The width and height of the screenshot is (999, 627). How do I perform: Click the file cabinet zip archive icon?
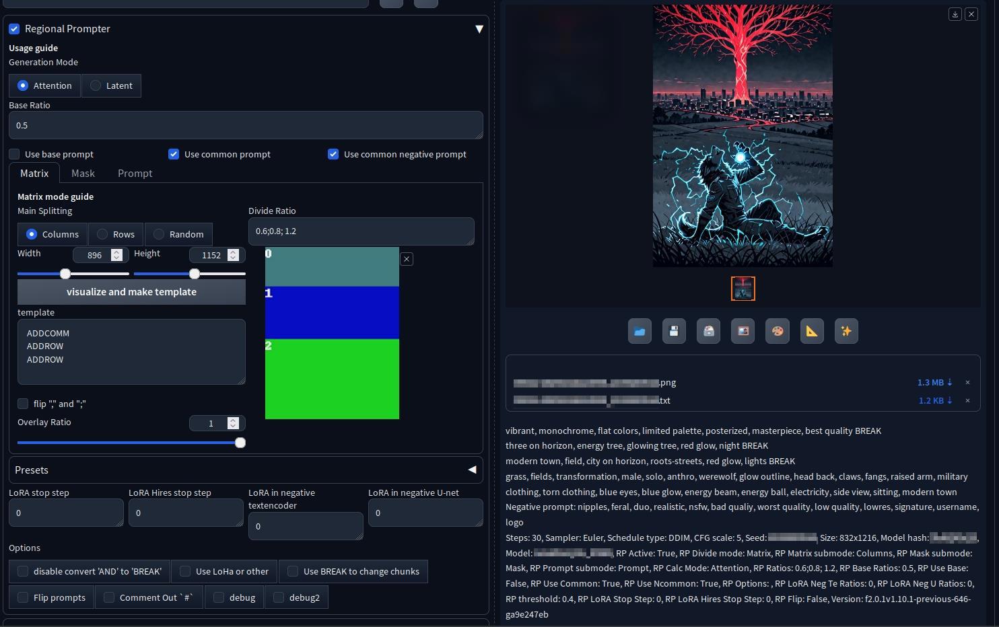pos(708,331)
